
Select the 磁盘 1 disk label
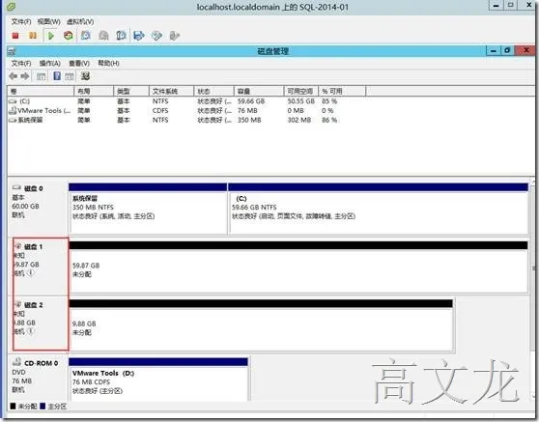pos(34,247)
